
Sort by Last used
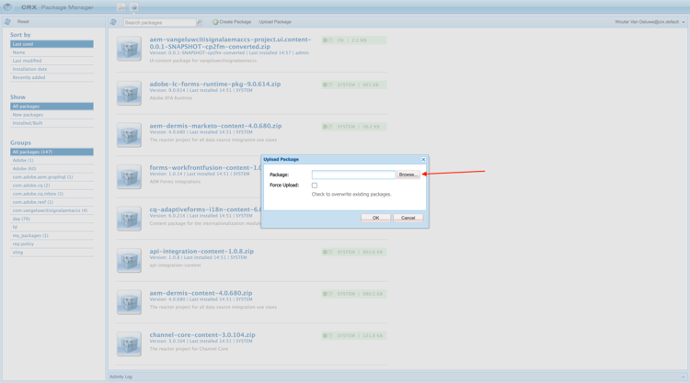[x=52, y=44]
